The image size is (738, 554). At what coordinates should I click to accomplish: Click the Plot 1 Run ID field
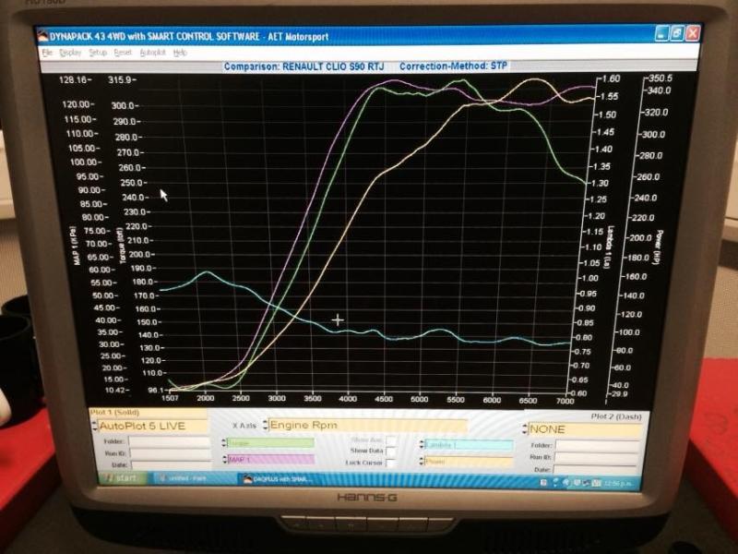(171, 453)
